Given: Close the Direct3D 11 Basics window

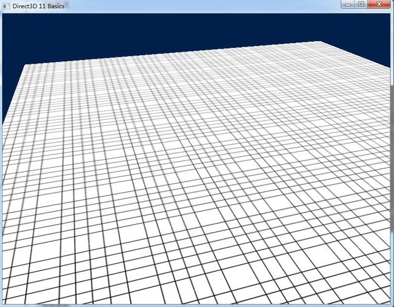Looking at the screenshot, I should (x=379, y=4).
